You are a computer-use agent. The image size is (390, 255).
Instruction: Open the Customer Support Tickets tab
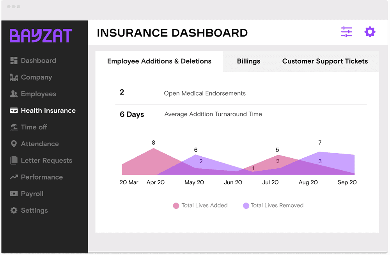325,61
